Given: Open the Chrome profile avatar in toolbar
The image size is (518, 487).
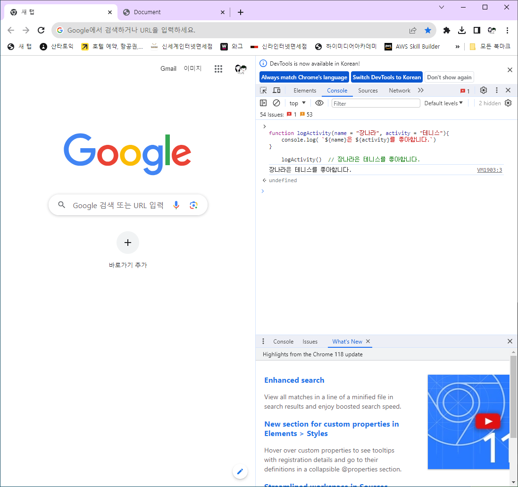Looking at the screenshot, I should pos(492,30).
